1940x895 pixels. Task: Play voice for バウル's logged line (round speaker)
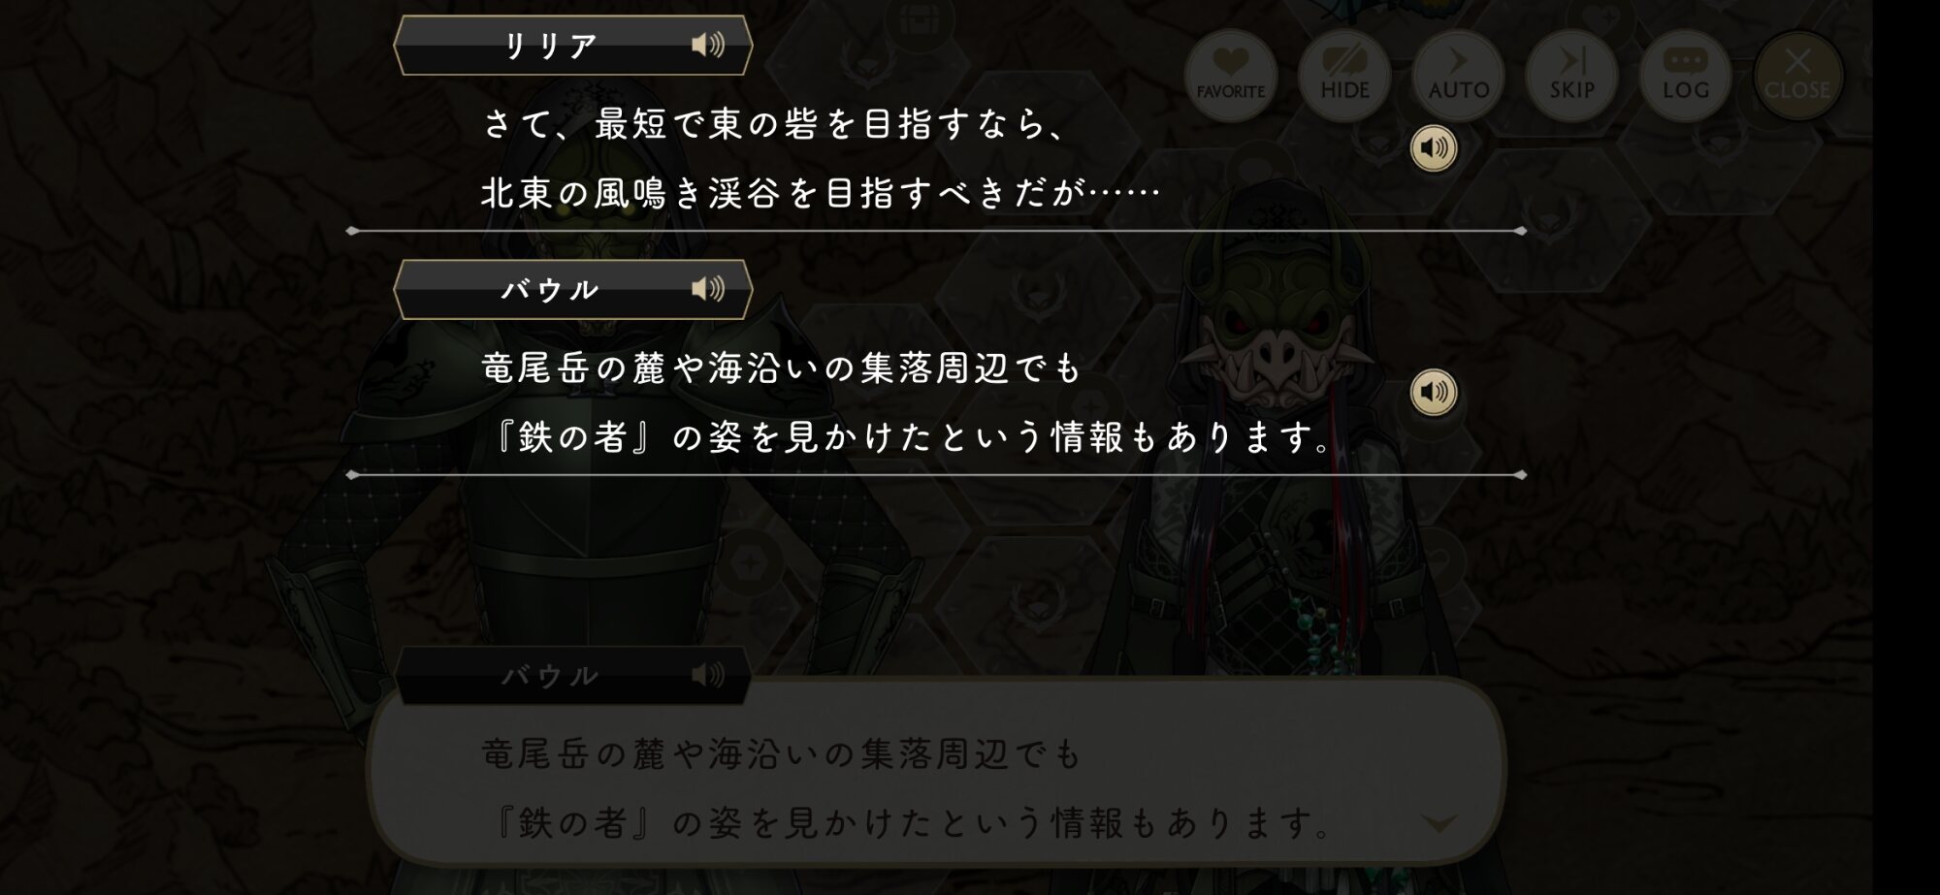1434,392
